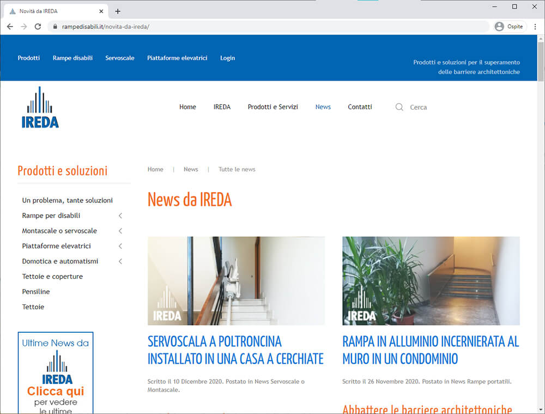This screenshot has height=414, width=545.
Task: Open Domotica e automatismi sidebar link
Action: click(60, 261)
